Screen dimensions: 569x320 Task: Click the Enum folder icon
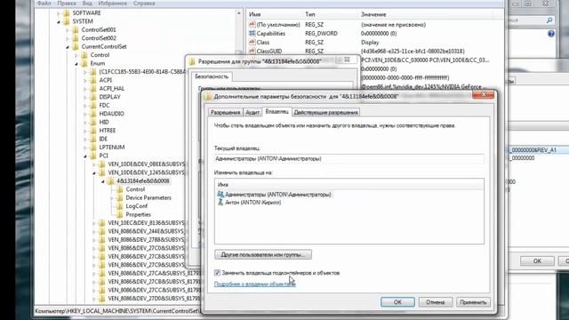pyautogui.click(x=84, y=63)
